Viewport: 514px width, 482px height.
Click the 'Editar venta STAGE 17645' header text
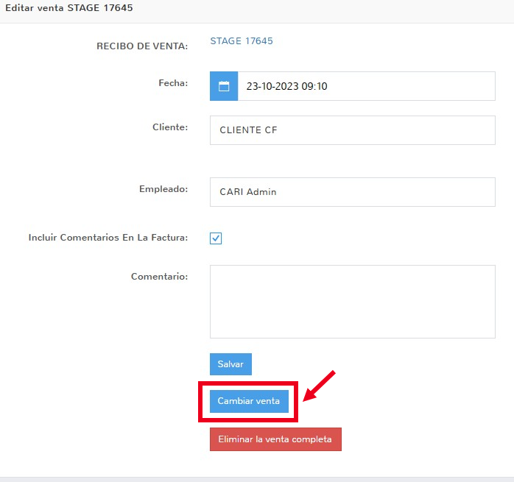(x=69, y=8)
